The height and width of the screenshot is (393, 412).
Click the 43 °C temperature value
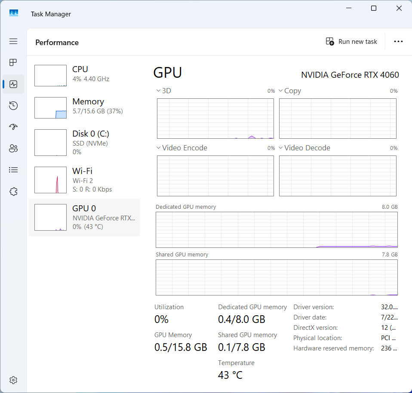click(230, 375)
